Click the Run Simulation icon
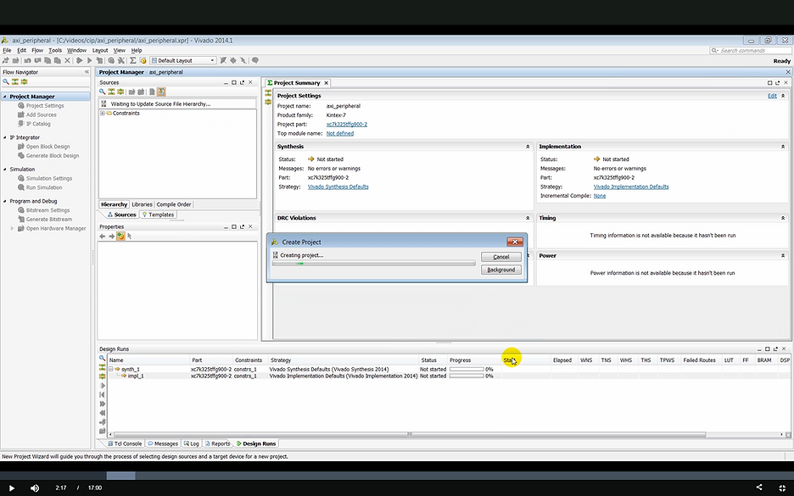This screenshot has width=794, height=496. tap(21, 187)
